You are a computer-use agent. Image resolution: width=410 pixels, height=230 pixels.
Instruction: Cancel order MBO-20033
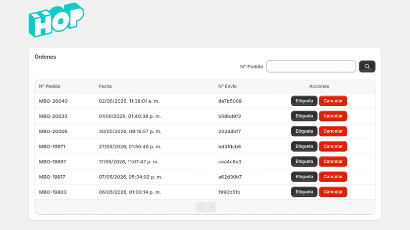point(333,116)
